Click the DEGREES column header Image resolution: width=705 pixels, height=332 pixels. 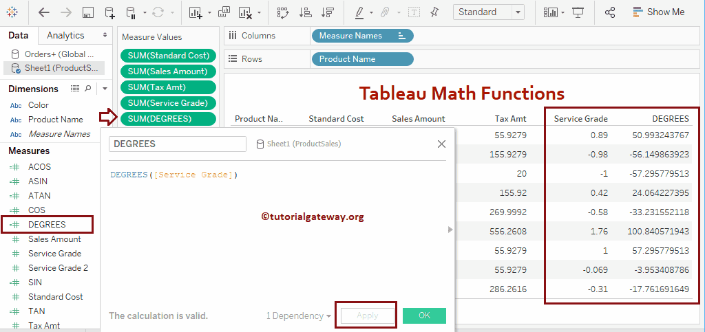click(x=671, y=119)
